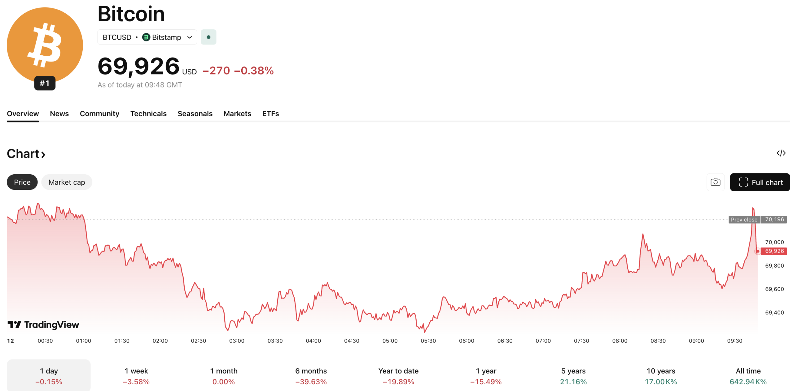Open the embed code icon

tap(781, 153)
